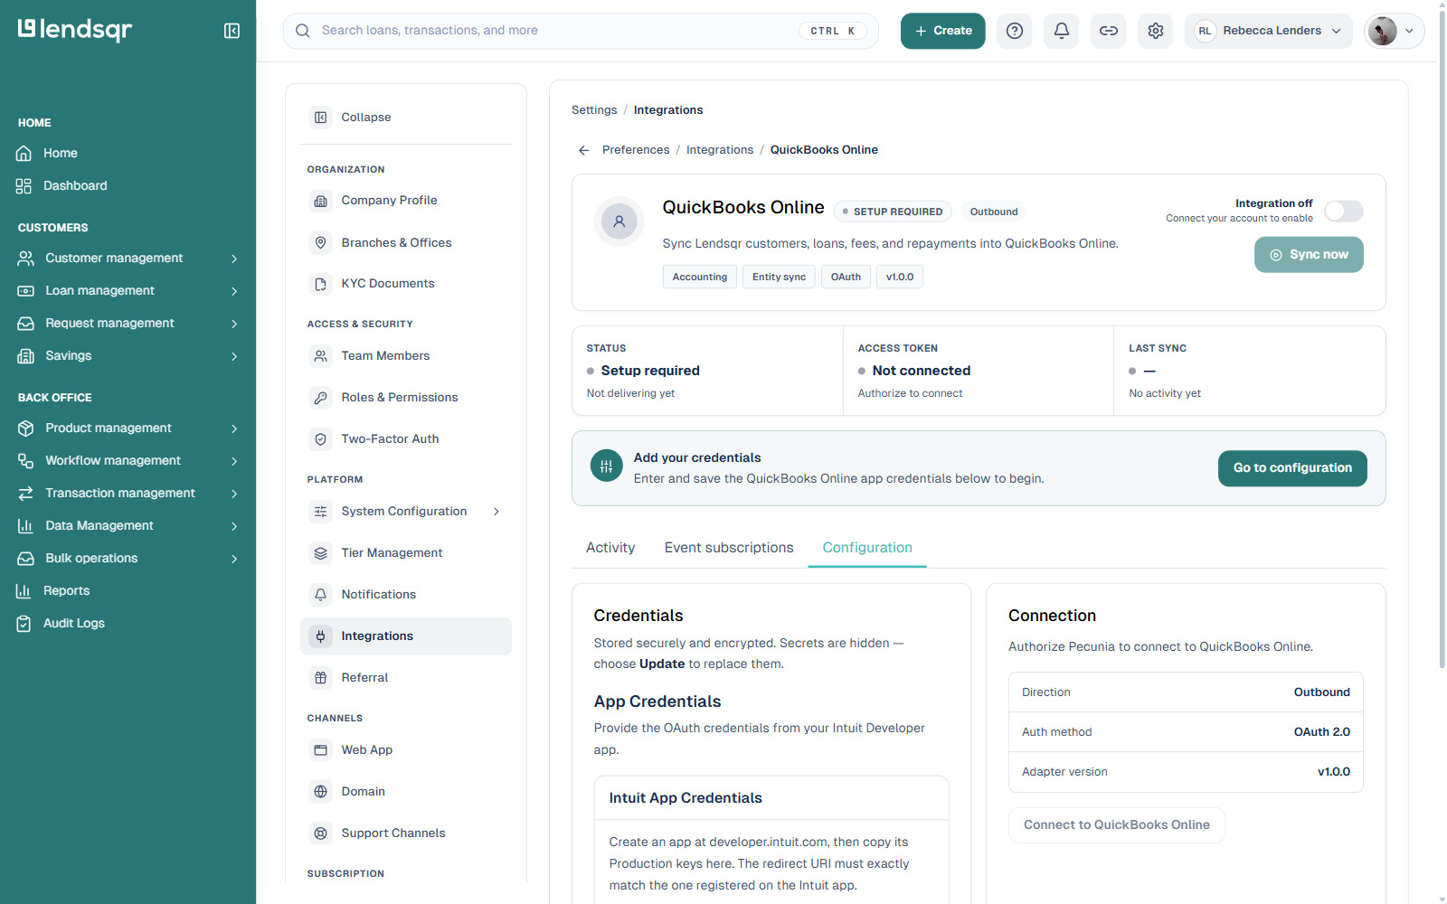Click the Accounting tag
This screenshot has height=904, width=1447.
click(x=700, y=277)
